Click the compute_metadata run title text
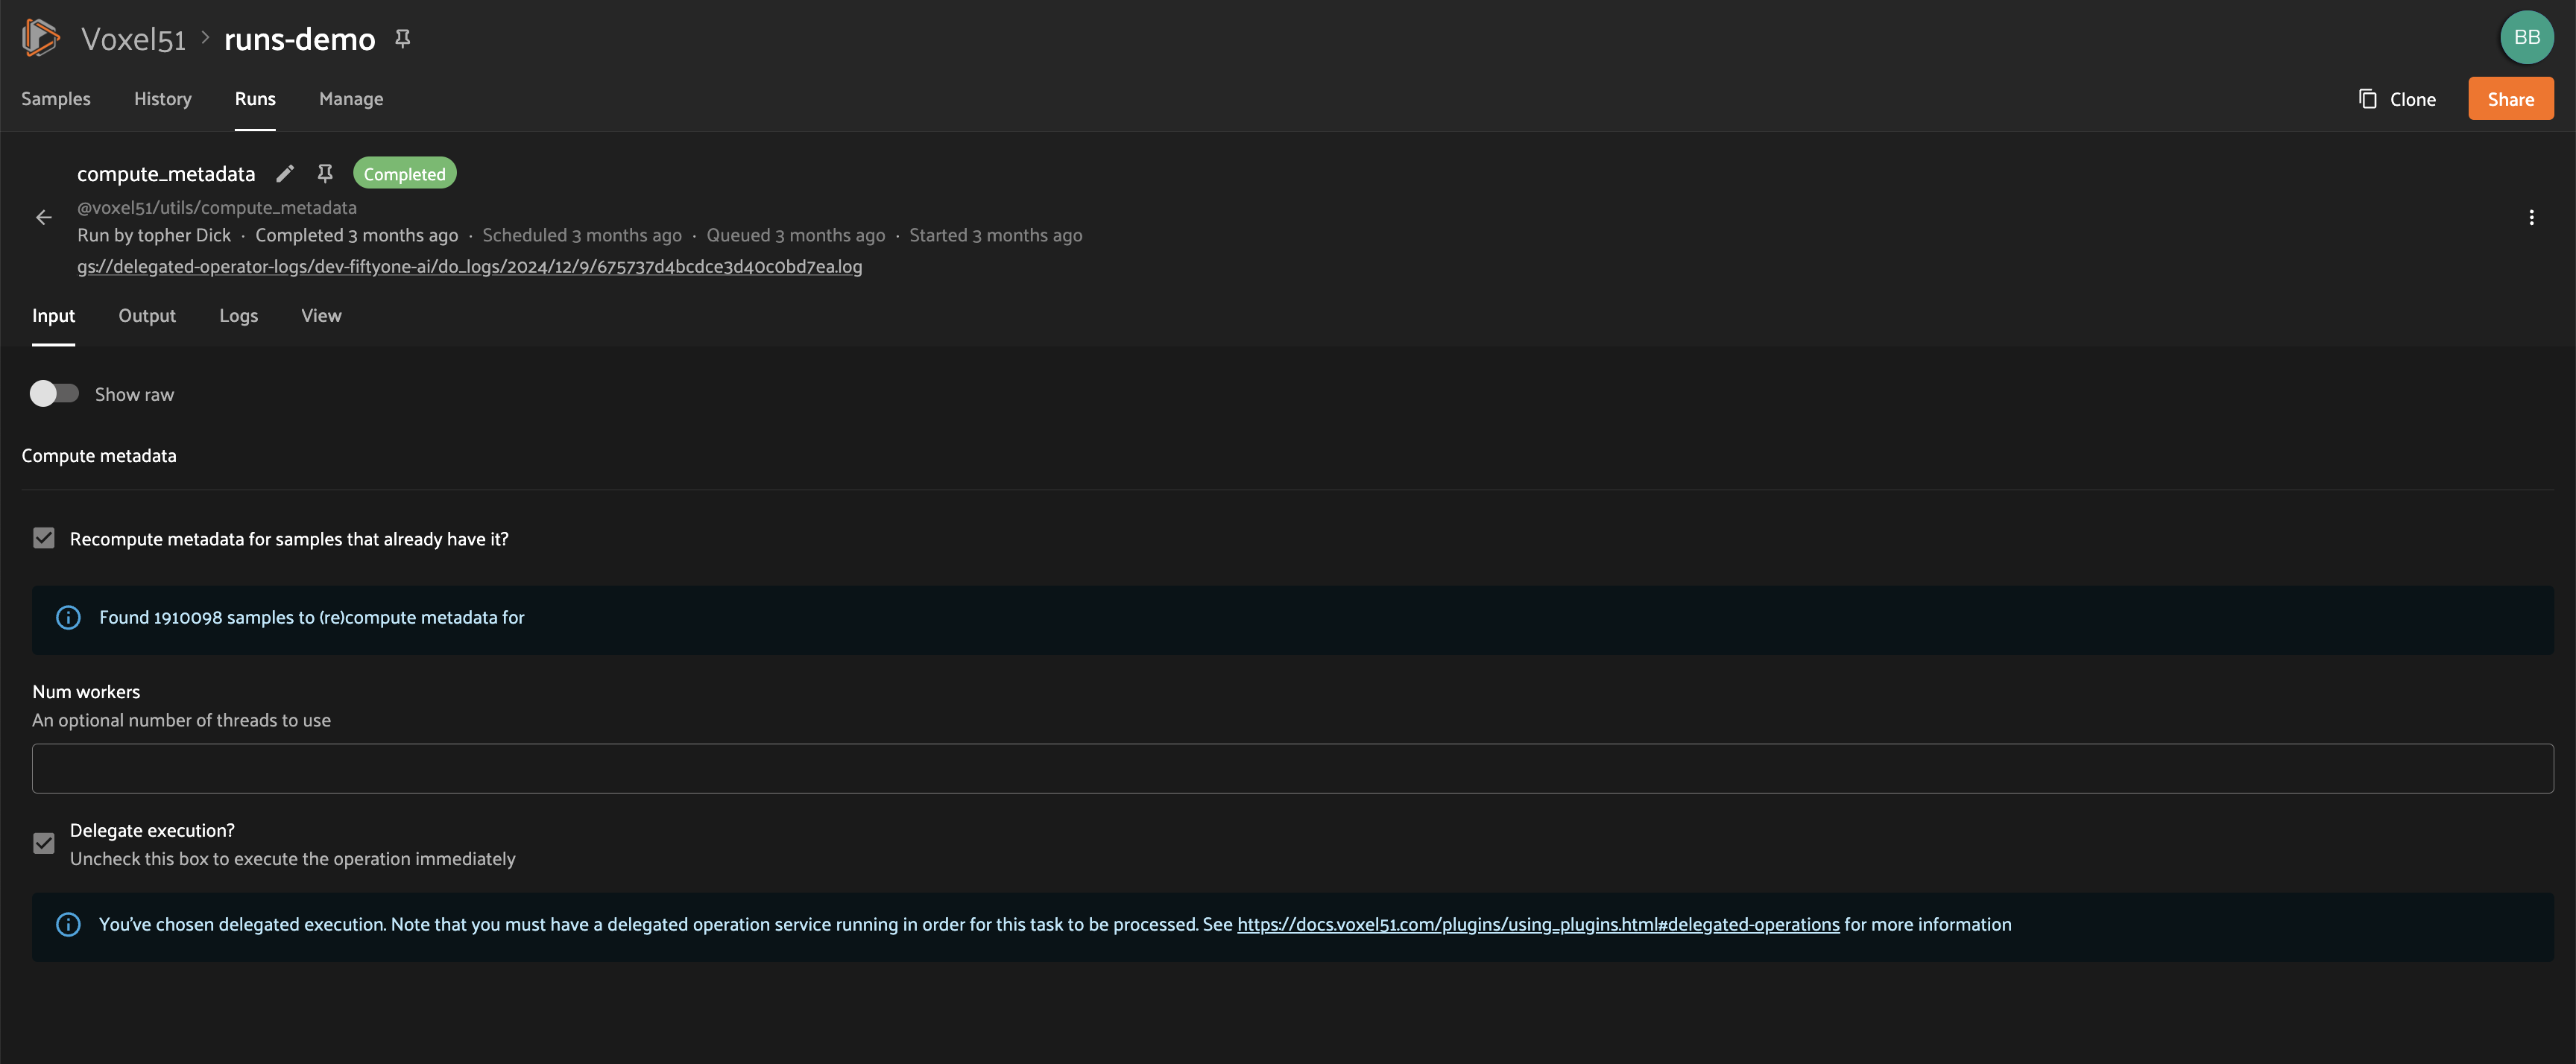Image resolution: width=2576 pixels, height=1064 pixels. coord(166,174)
